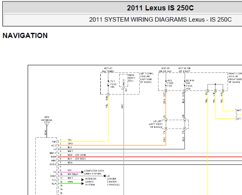Click the "J8 (UNDER CENTER CONSOLE)" ground label
The width and height of the screenshot is (242, 195).
click(113, 180)
